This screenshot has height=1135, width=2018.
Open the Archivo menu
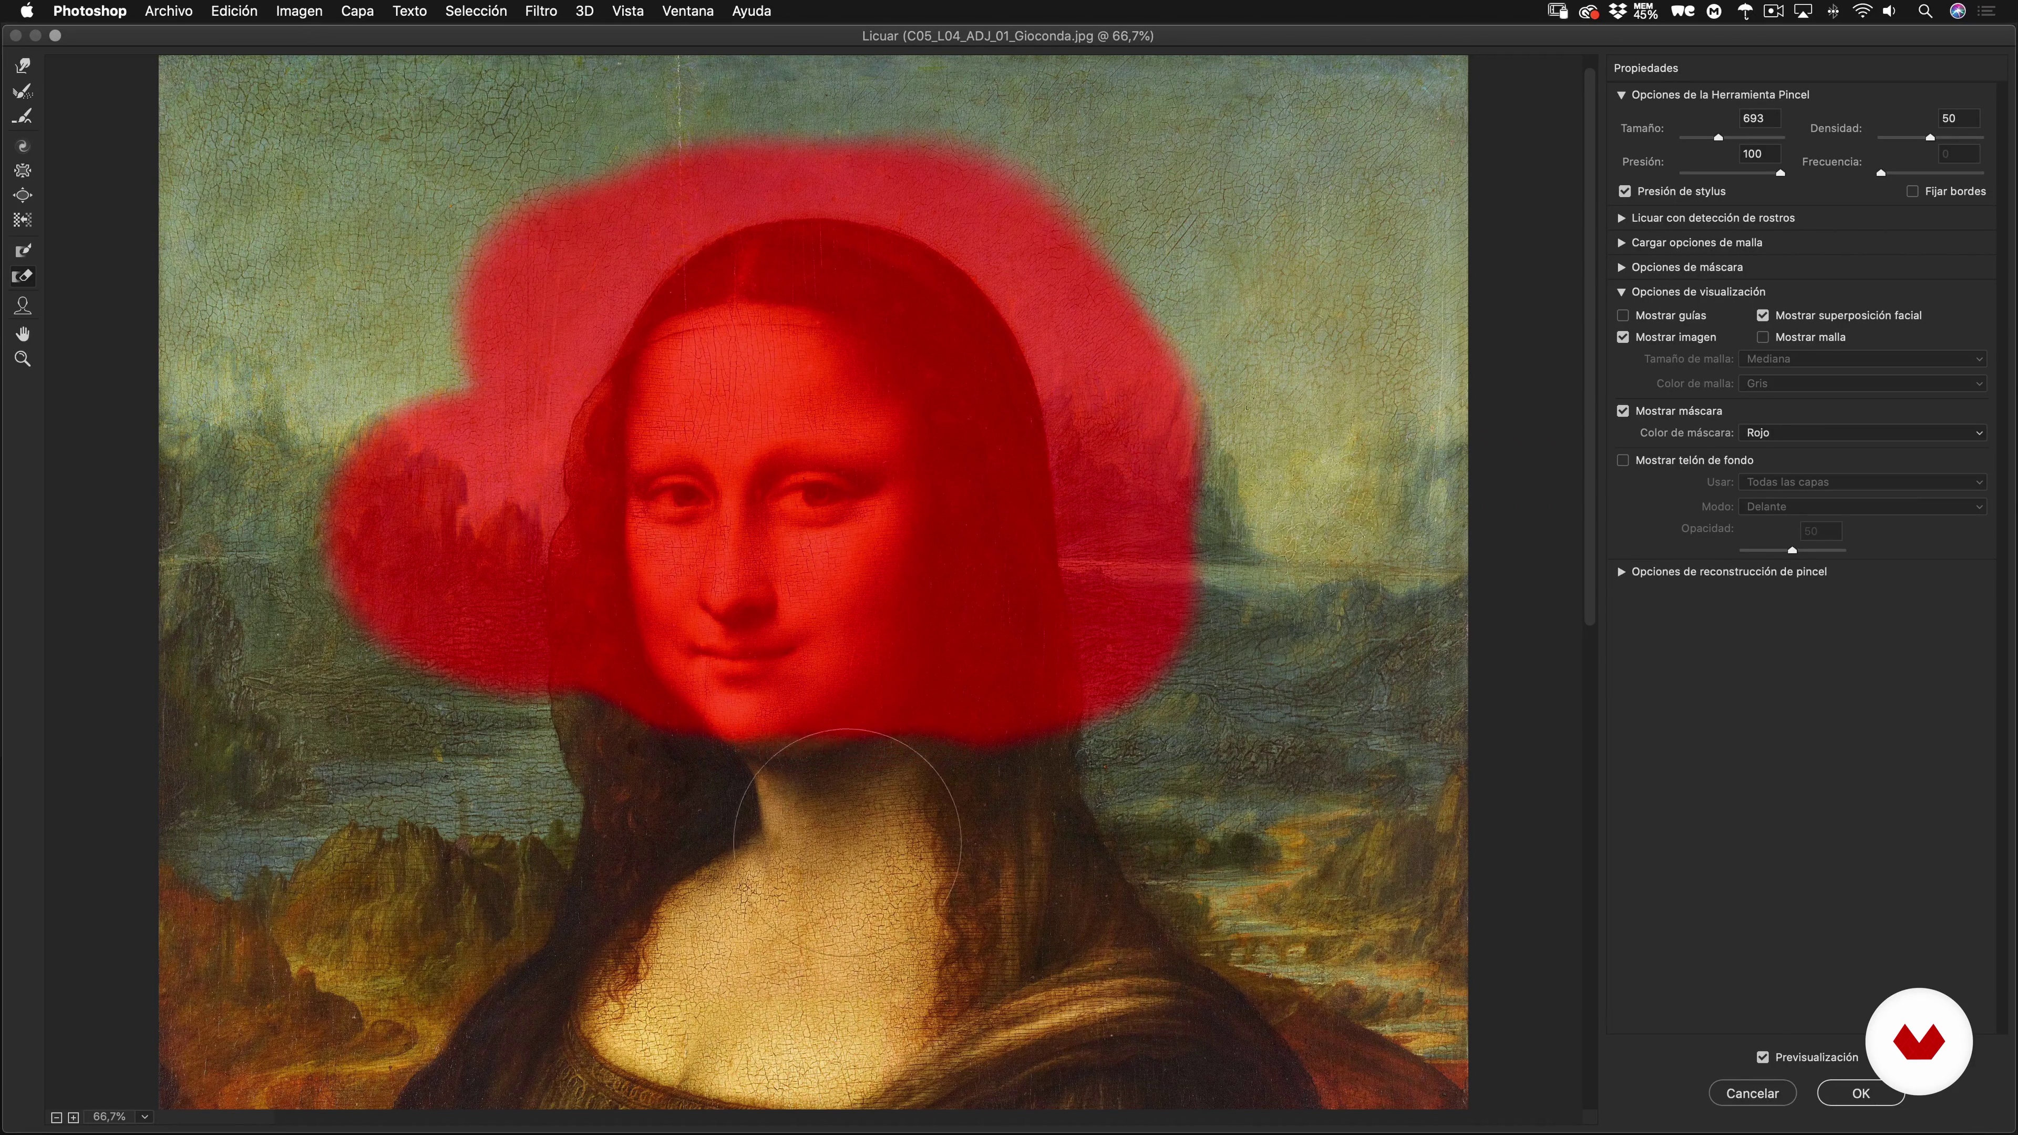pyautogui.click(x=168, y=11)
